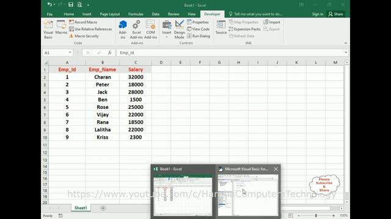Click the 100% zoom level
Screen dimensions: 391x219
tap(343, 215)
